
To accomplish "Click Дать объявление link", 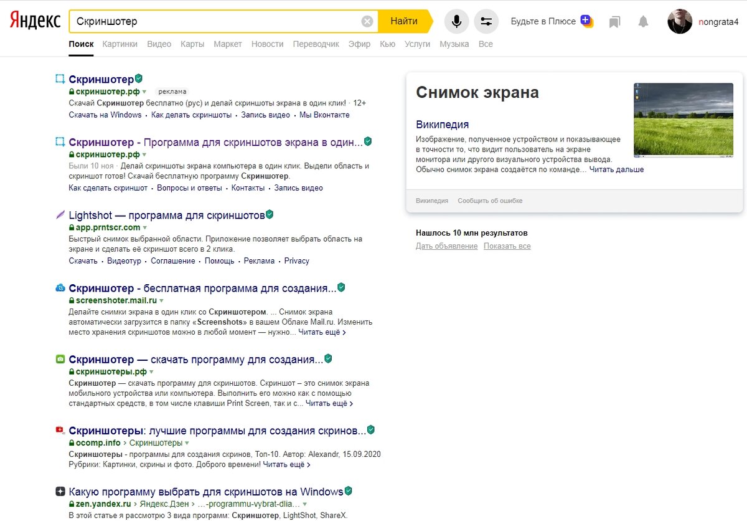I will click(x=447, y=246).
